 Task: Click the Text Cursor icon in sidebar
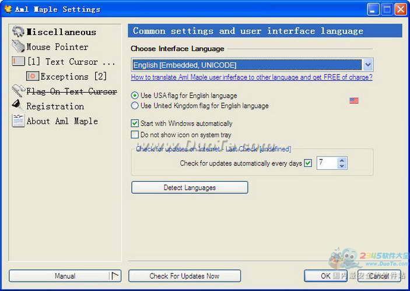tap(18, 61)
